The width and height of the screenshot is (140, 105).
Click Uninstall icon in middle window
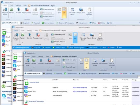pos(30,36)
